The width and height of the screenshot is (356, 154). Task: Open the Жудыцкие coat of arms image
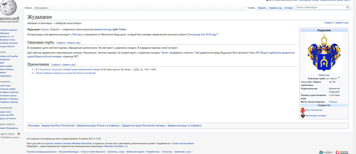[x=324, y=53]
